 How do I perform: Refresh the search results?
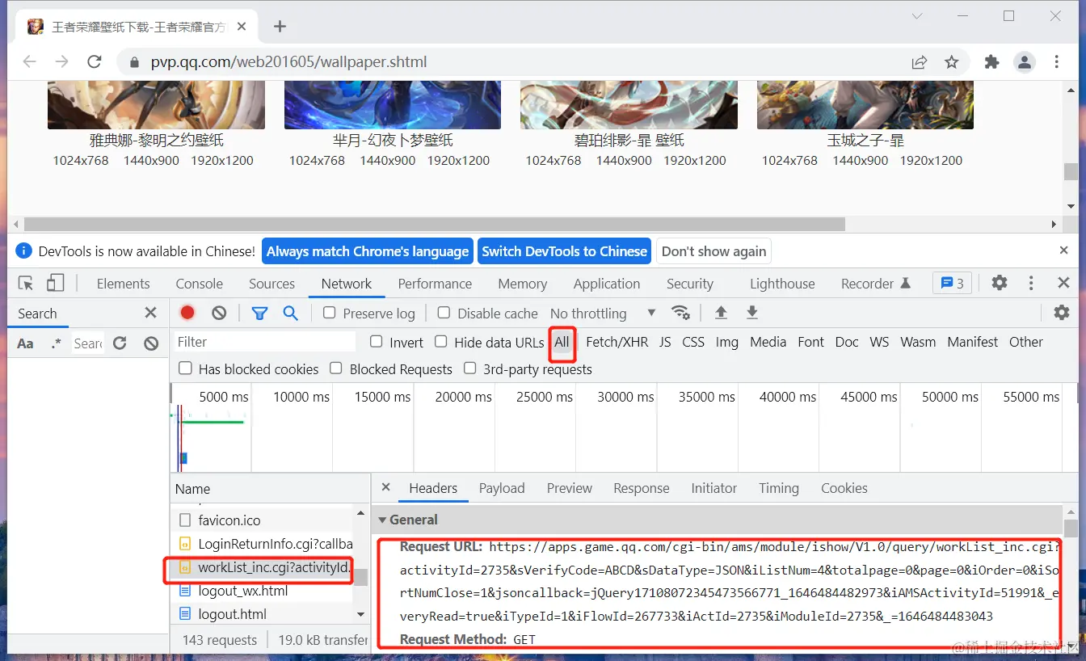click(x=120, y=343)
